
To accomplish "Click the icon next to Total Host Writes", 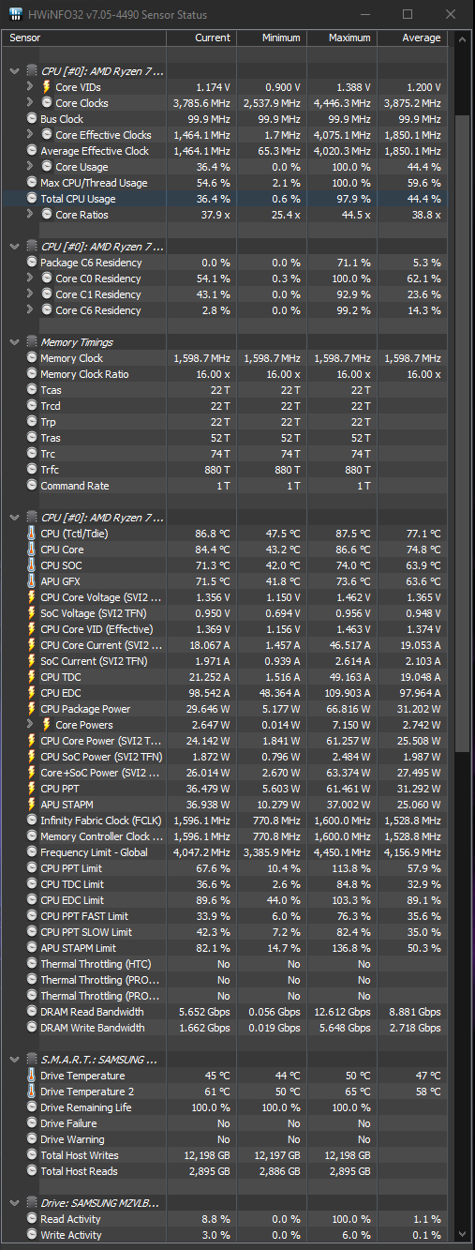I will pyautogui.click(x=32, y=1155).
